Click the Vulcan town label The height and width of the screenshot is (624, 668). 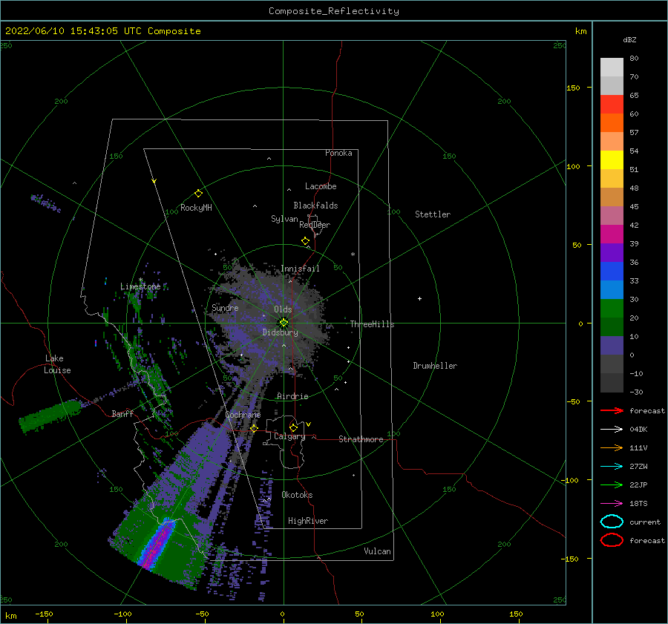[x=378, y=551]
